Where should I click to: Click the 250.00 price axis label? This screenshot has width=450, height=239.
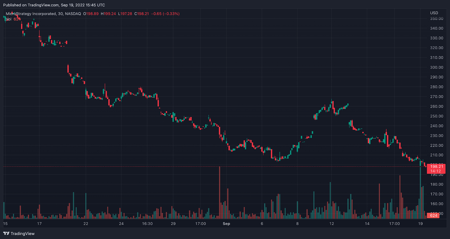tap(436, 116)
